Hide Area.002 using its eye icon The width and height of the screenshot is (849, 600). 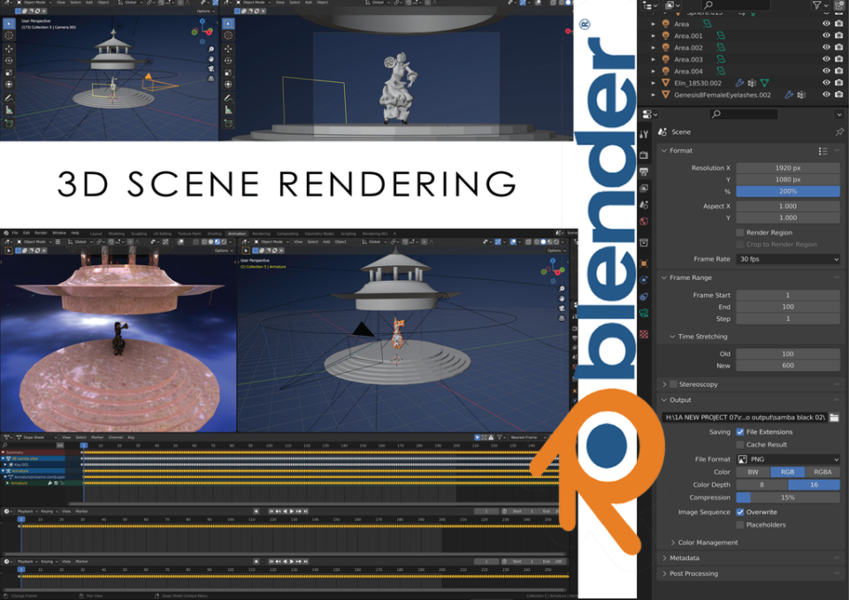[826, 47]
